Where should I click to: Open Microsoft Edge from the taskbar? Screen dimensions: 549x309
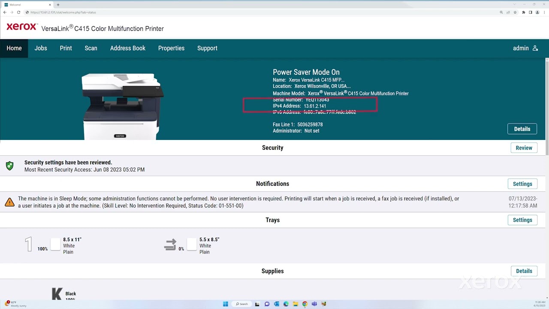click(x=286, y=304)
